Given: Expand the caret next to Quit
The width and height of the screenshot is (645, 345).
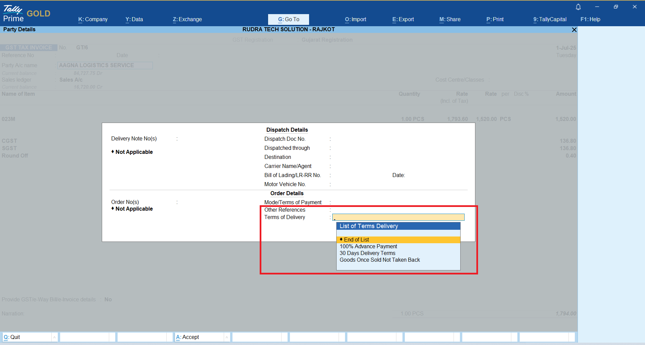Looking at the screenshot, I should pos(54,337).
